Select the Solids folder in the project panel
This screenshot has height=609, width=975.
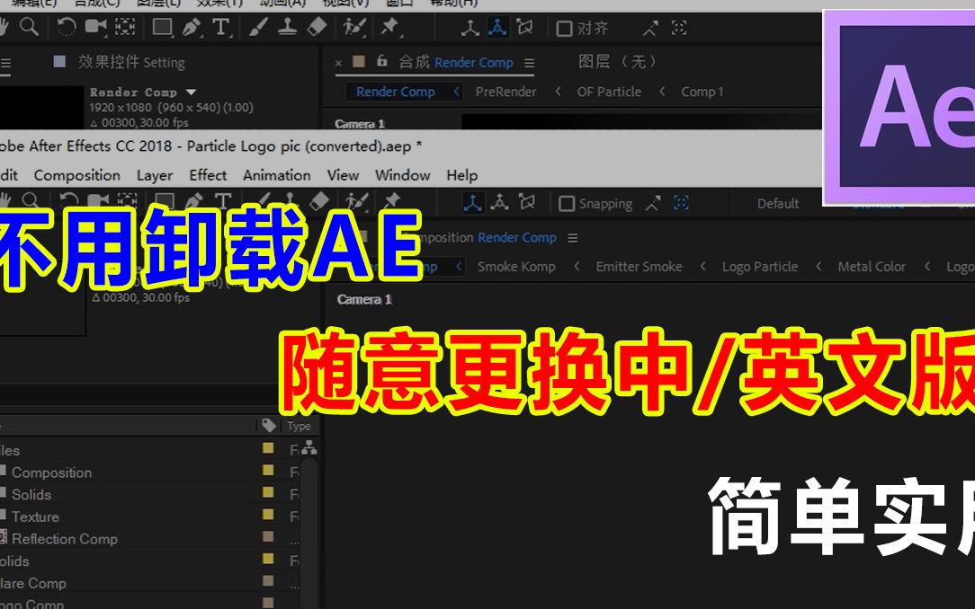[31, 495]
